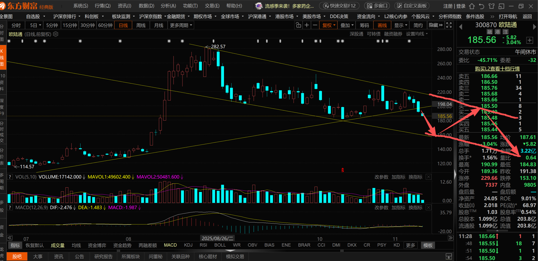538x261 pixels.
Task: Click side panel splitter arrow near VOL
Action: click(455, 174)
